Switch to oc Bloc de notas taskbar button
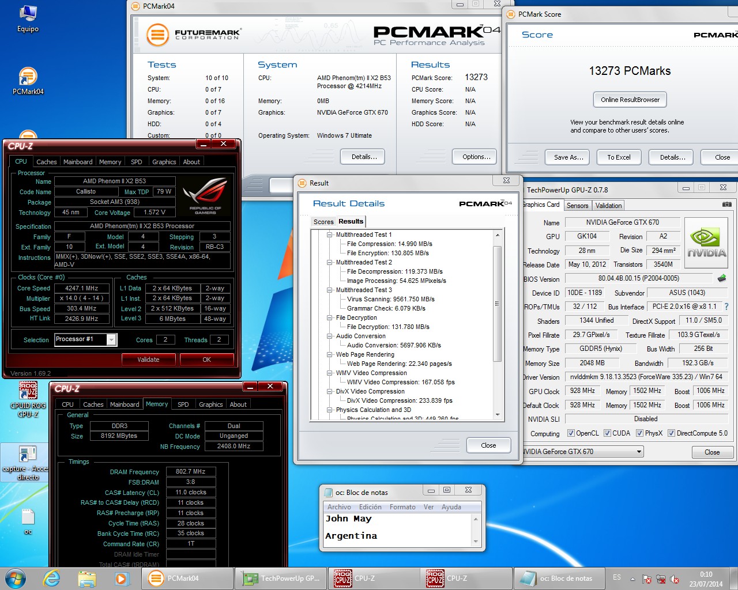Image resolution: width=738 pixels, height=590 pixels. click(x=559, y=578)
